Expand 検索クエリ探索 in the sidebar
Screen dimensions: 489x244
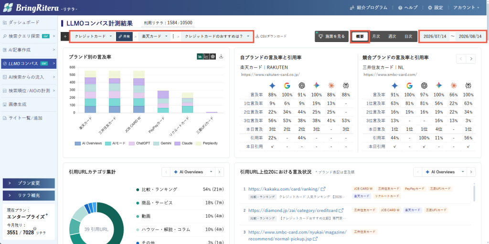click(29, 36)
